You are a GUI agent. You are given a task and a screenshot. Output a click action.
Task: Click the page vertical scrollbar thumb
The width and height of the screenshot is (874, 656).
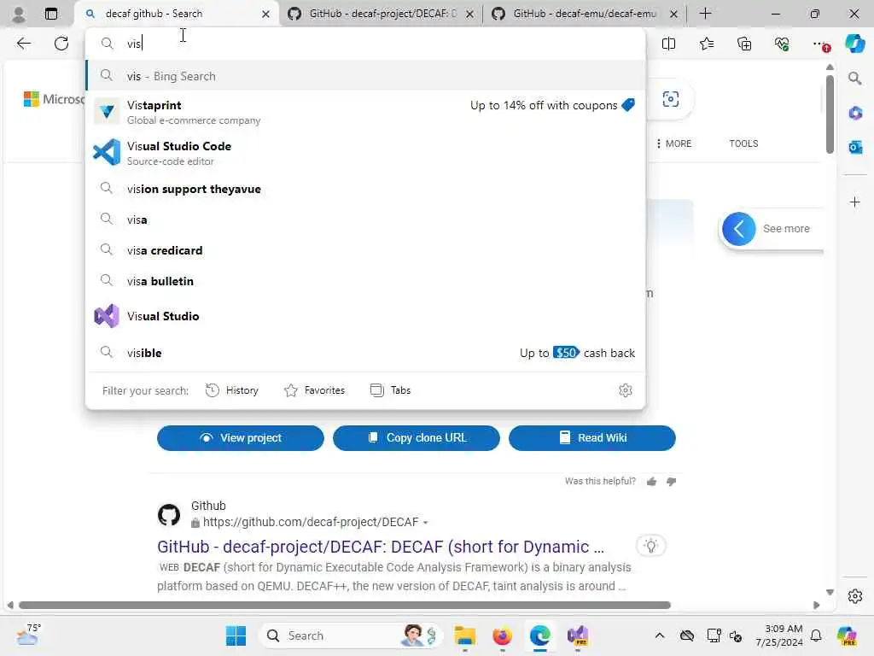(830, 114)
